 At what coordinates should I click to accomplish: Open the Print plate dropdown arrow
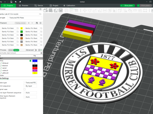coord(138,6)
